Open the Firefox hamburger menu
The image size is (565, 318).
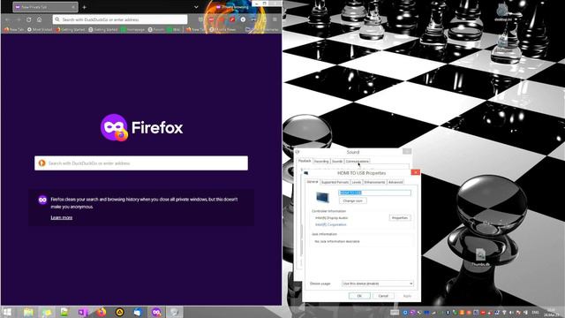click(275, 19)
